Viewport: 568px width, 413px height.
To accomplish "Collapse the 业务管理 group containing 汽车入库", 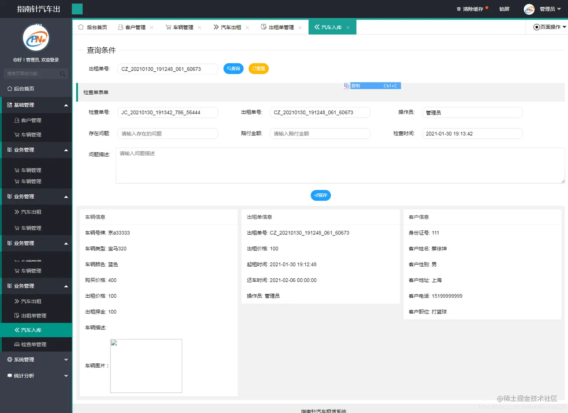I will point(66,286).
